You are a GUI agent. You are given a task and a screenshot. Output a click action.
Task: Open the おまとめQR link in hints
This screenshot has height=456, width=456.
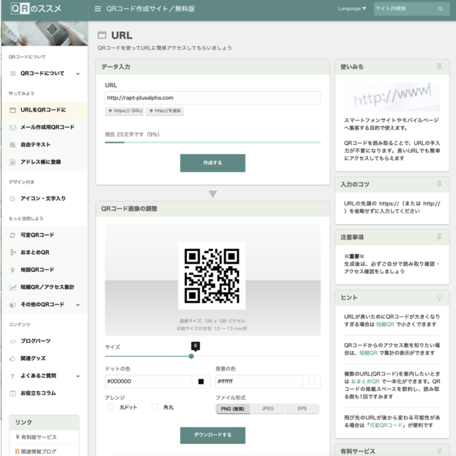365,381
